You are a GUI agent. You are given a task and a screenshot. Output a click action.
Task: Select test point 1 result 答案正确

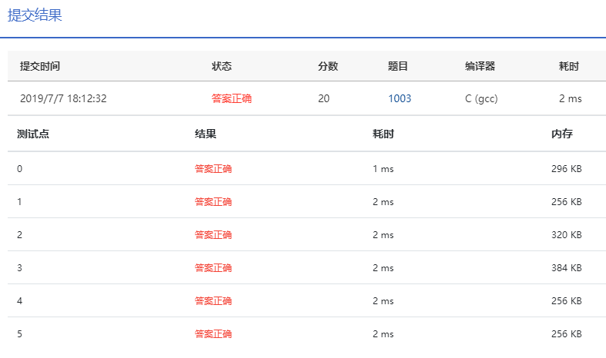[x=213, y=202]
